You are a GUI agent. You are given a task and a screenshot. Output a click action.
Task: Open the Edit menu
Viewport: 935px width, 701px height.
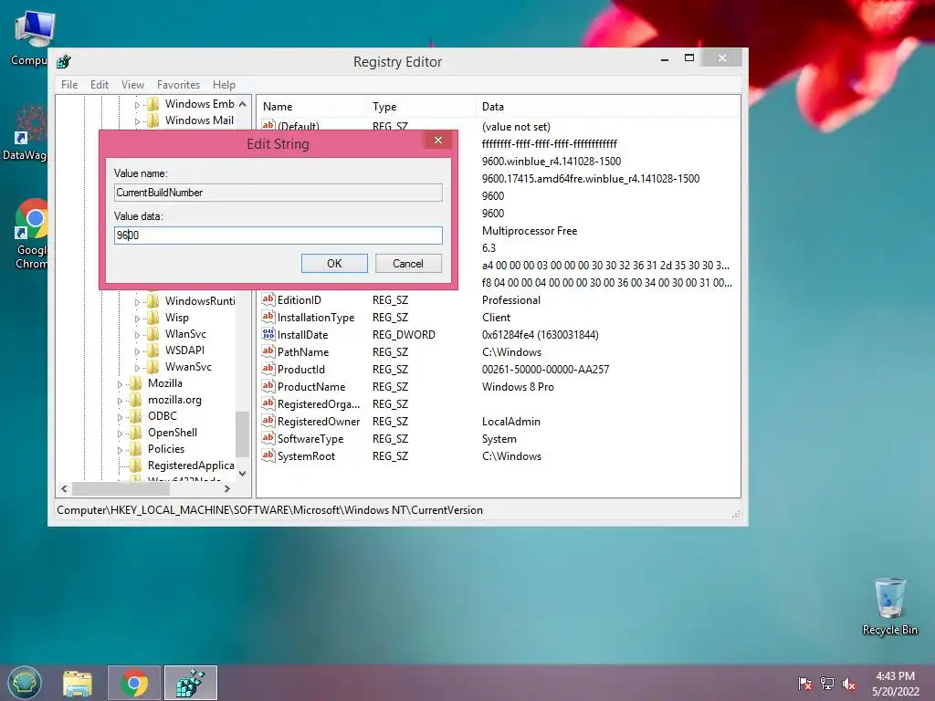tap(99, 85)
